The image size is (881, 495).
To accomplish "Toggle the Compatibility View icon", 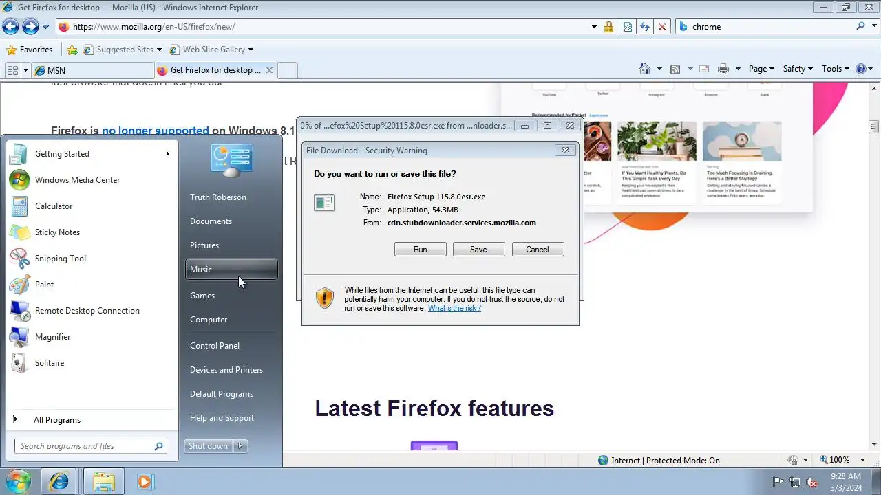I will pos(628,27).
